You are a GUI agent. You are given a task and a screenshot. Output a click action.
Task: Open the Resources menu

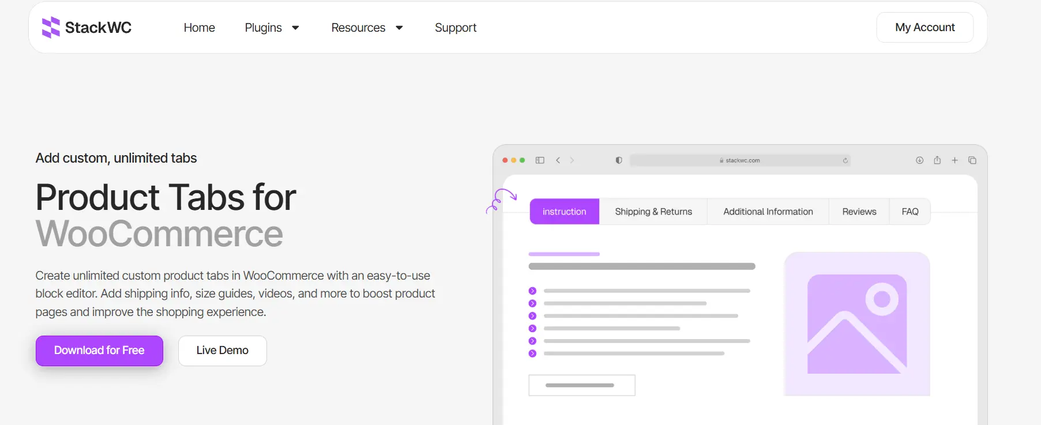[x=358, y=28]
